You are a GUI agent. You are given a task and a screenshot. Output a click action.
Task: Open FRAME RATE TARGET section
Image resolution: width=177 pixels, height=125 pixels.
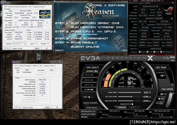point(88,114)
